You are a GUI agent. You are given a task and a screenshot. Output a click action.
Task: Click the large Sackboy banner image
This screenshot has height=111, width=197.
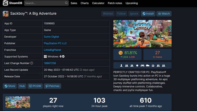142,33
